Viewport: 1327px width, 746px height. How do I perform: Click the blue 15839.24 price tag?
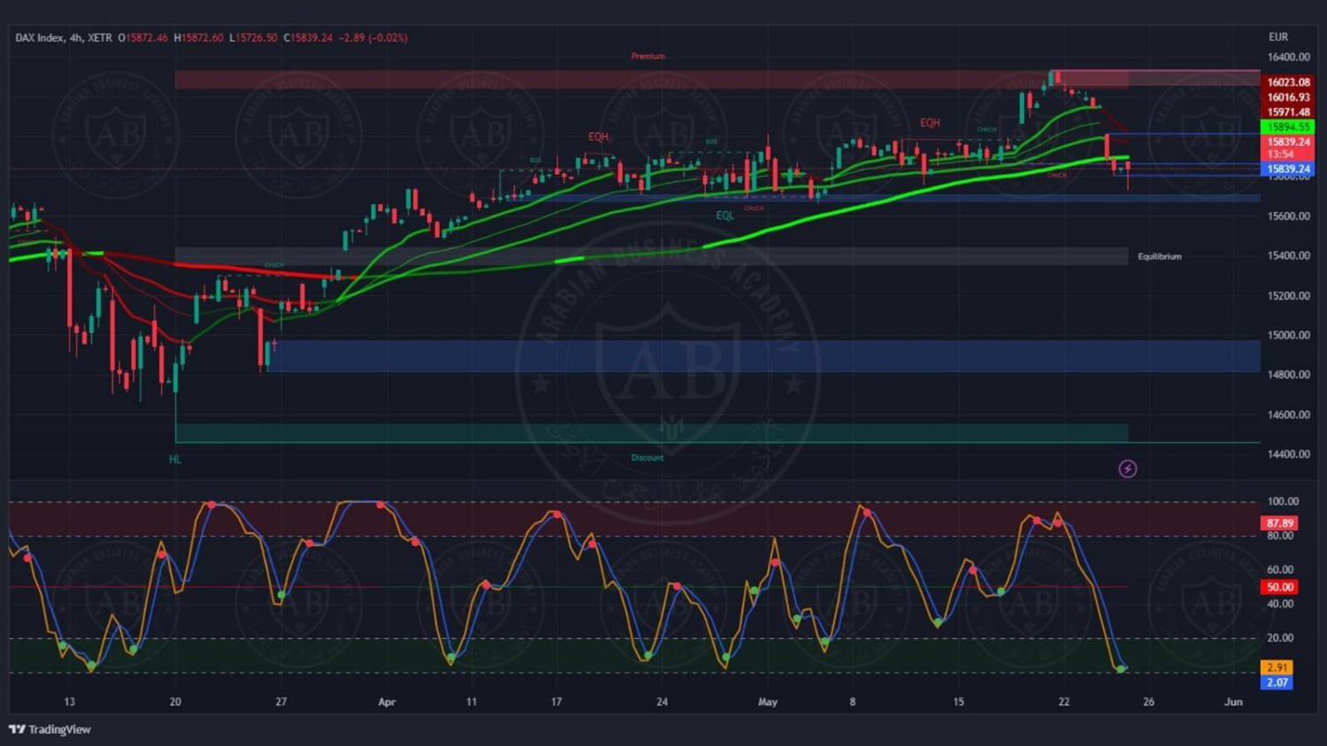pyautogui.click(x=1288, y=169)
